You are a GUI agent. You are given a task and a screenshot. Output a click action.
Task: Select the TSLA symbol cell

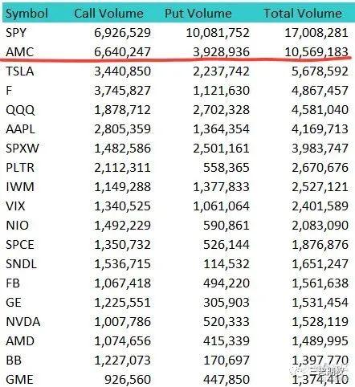tap(20, 71)
